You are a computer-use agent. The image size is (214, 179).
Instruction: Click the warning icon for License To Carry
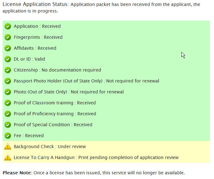(8, 158)
